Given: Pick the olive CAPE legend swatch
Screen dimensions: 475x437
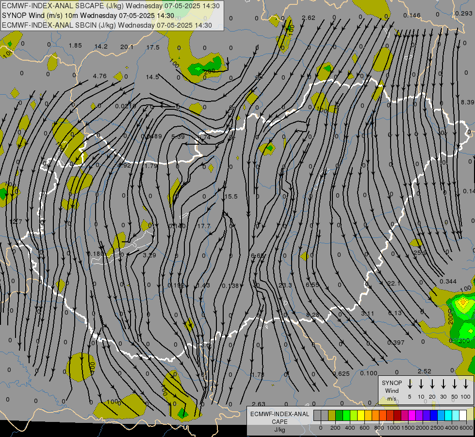Looking at the screenshot, I should tap(332, 415).
